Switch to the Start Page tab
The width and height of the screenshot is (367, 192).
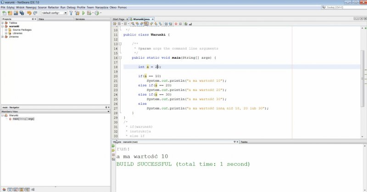click(x=118, y=19)
